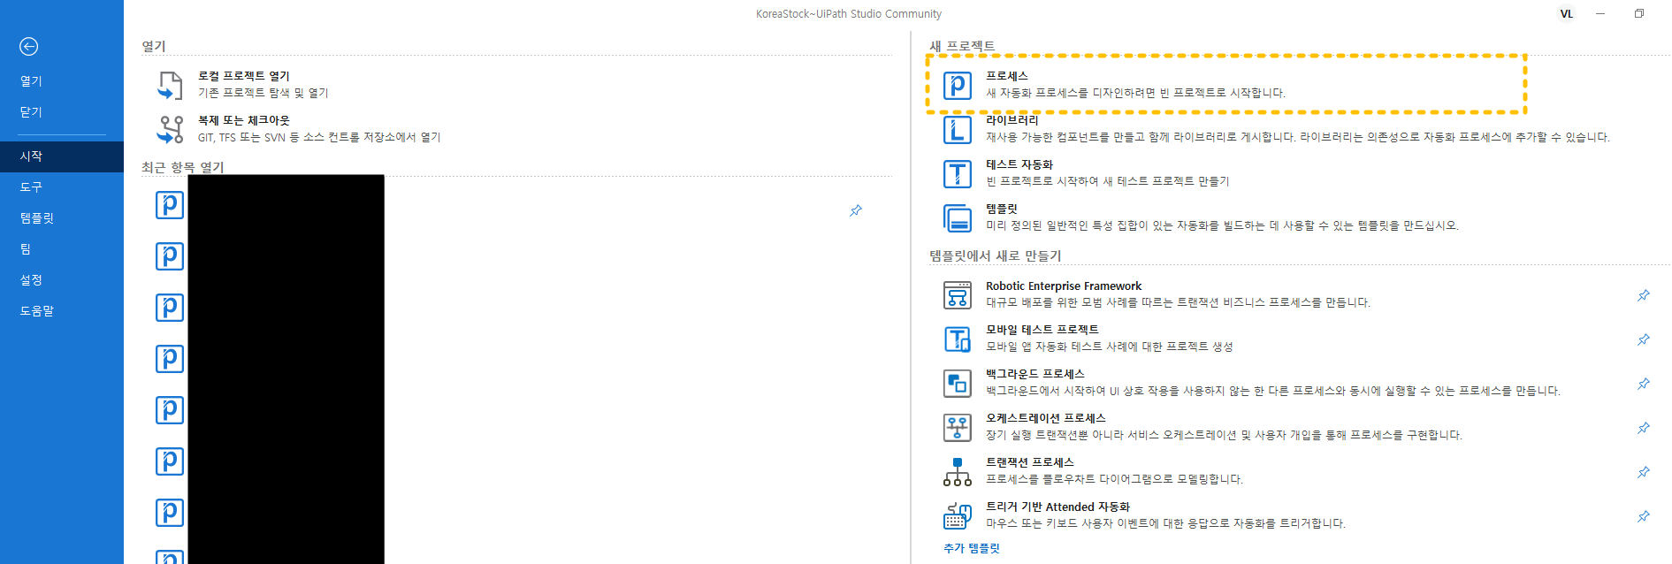
Task: Choose the 트랜잭션 프로세스 title
Action: [1030, 462]
